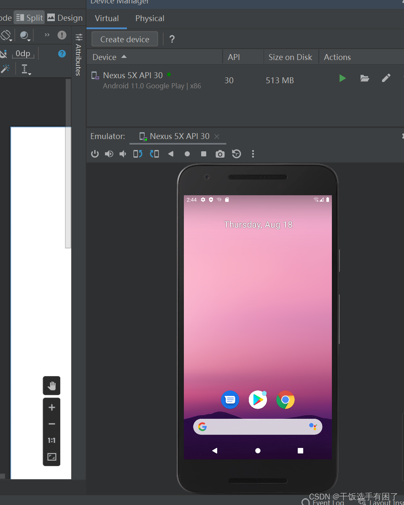Capture a screenshot with the emulator camera icon

pos(220,154)
